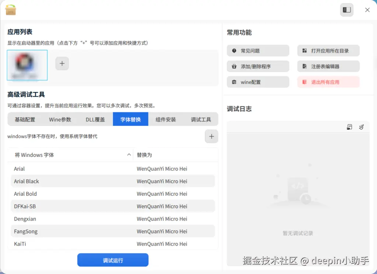This screenshot has width=377, height=274.
Task: Click the export debug log icon
Action: click(x=349, y=127)
